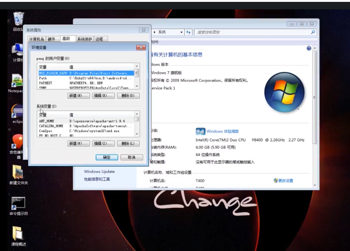This screenshot has height=251, width=350.
Task: Close the 系统属性 dialog
Action: pyautogui.click(x=144, y=30)
